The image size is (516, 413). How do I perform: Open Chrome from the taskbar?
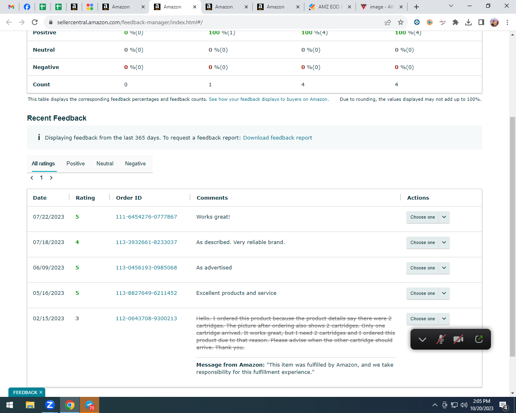pyautogui.click(x=70, y=405)
